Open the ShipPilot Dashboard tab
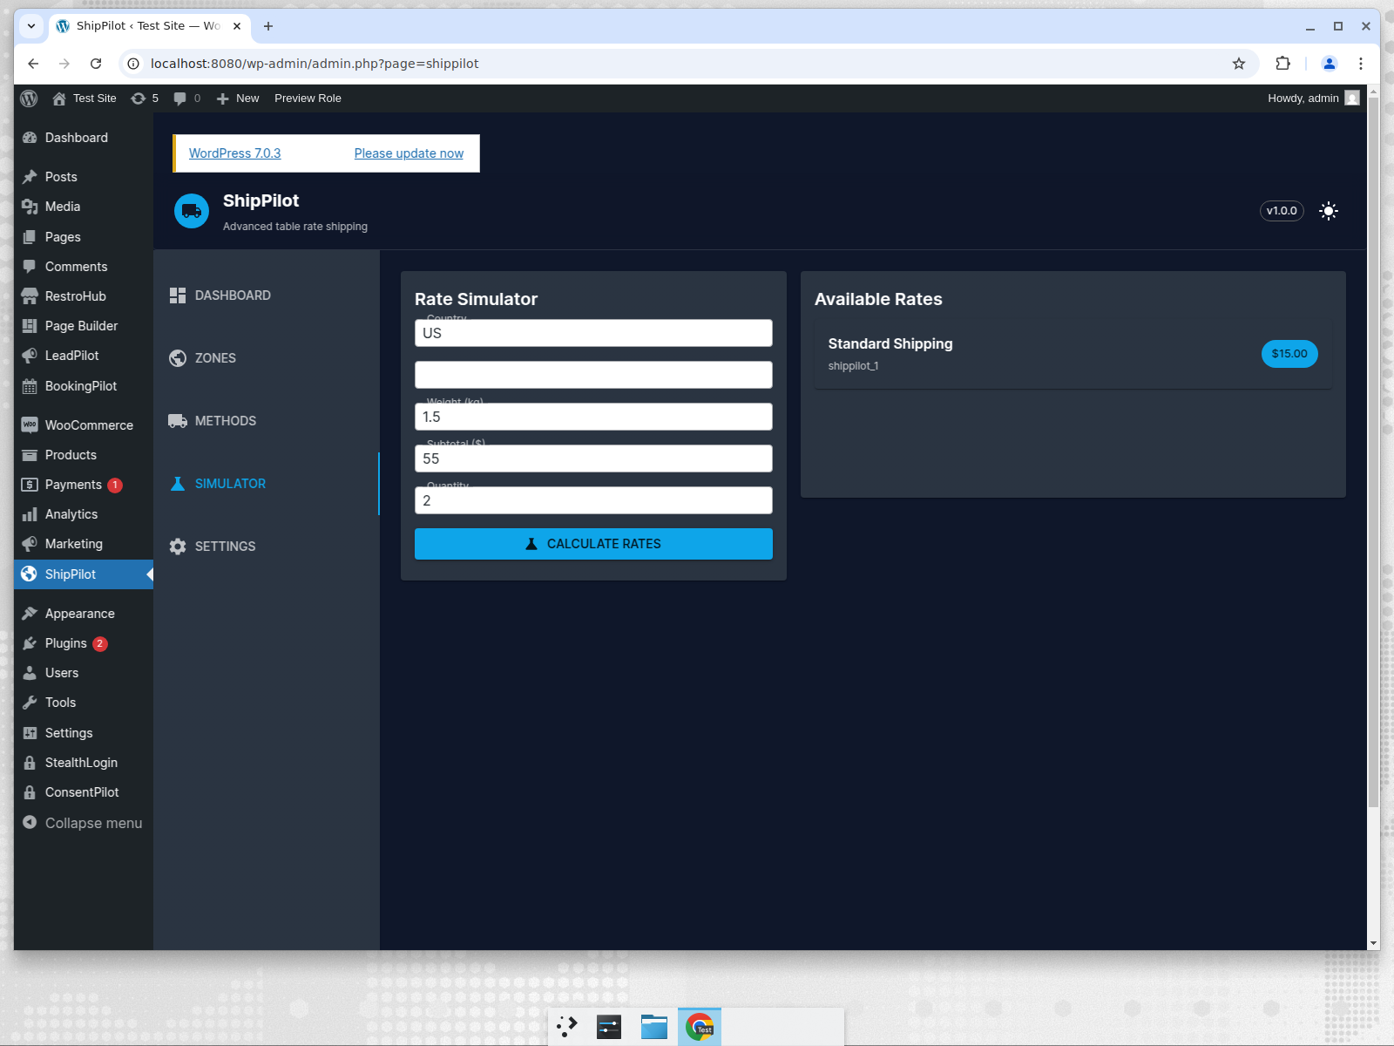 (266, 295)
